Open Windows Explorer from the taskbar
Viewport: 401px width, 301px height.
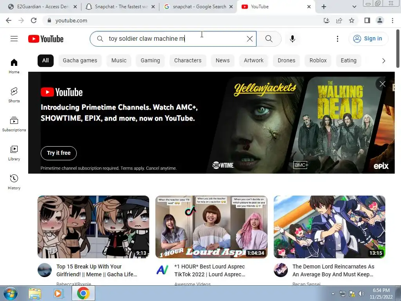pos(35,294)
